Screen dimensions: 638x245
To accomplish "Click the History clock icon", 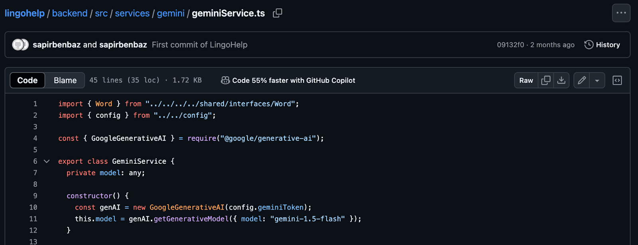I will 589,45.
